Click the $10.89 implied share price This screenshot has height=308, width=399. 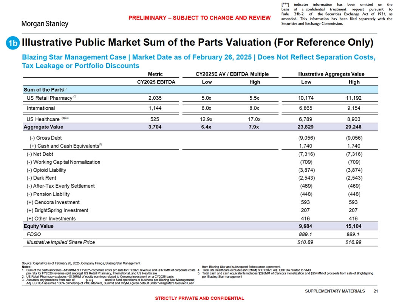point(305,242)
